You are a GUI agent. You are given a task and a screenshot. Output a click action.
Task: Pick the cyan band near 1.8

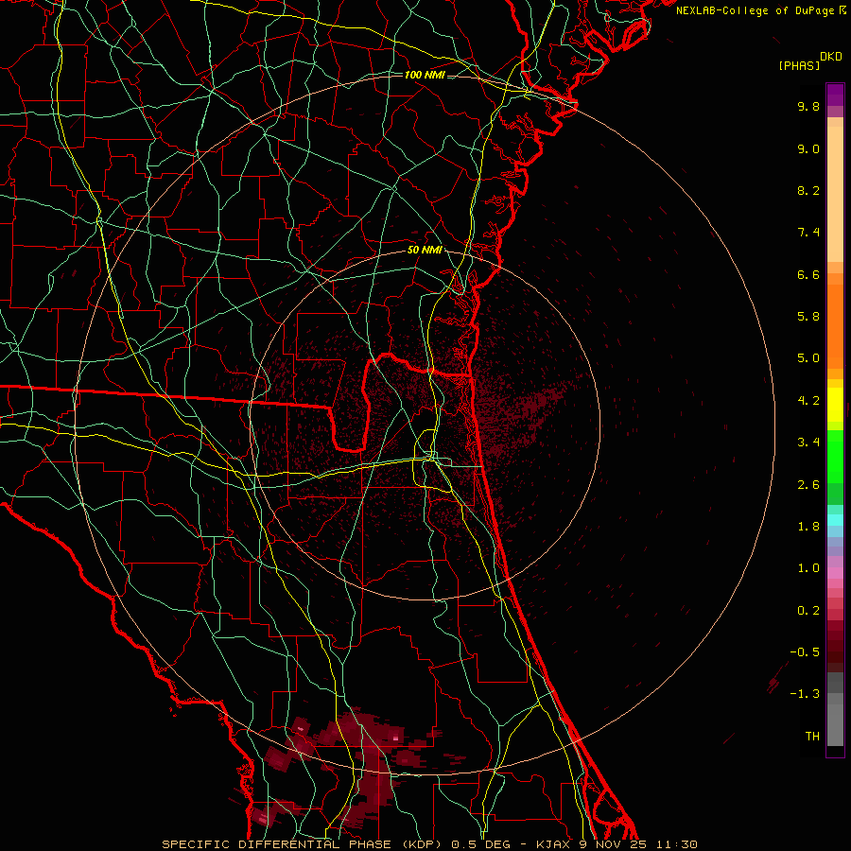pyautogui.click(x=835, y=520)
